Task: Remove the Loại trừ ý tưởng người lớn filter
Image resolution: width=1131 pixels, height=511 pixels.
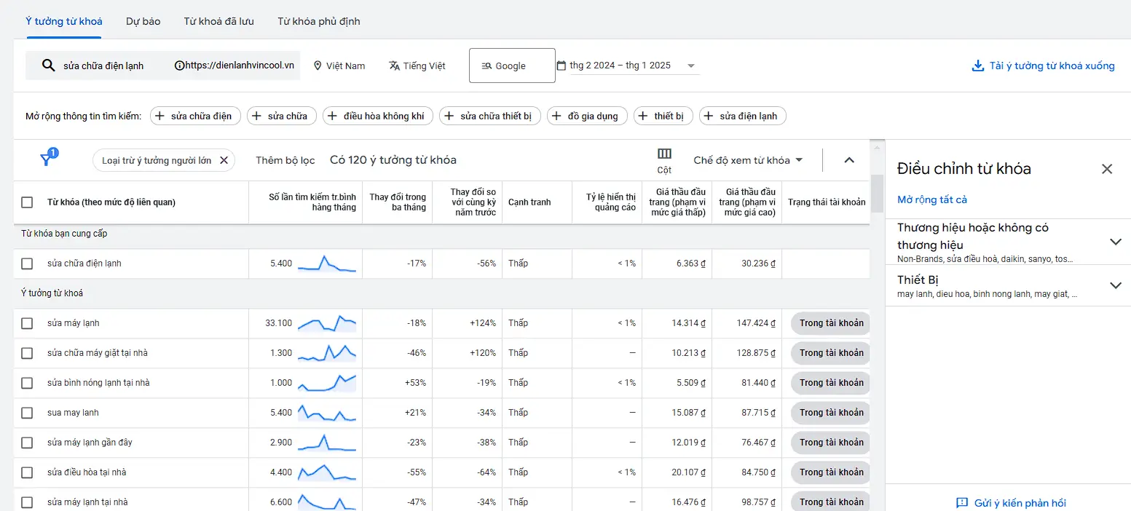Action: point(224,160)
